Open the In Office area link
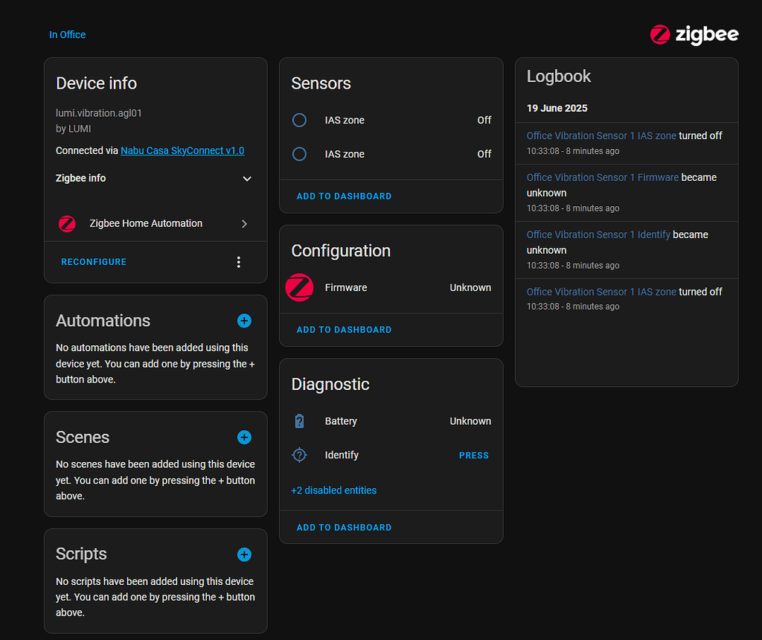The image size is (762, 640). (x=67, y=35)
